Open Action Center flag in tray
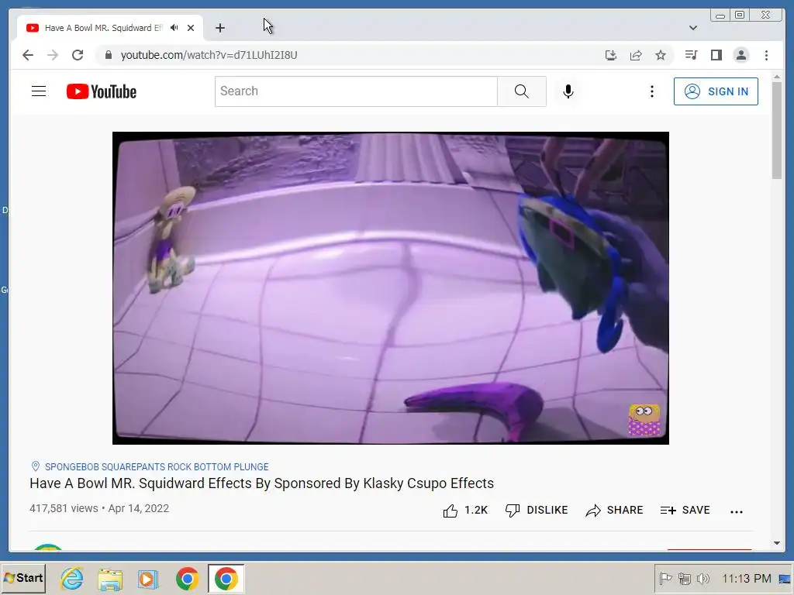794x595 pixels. 666,578
